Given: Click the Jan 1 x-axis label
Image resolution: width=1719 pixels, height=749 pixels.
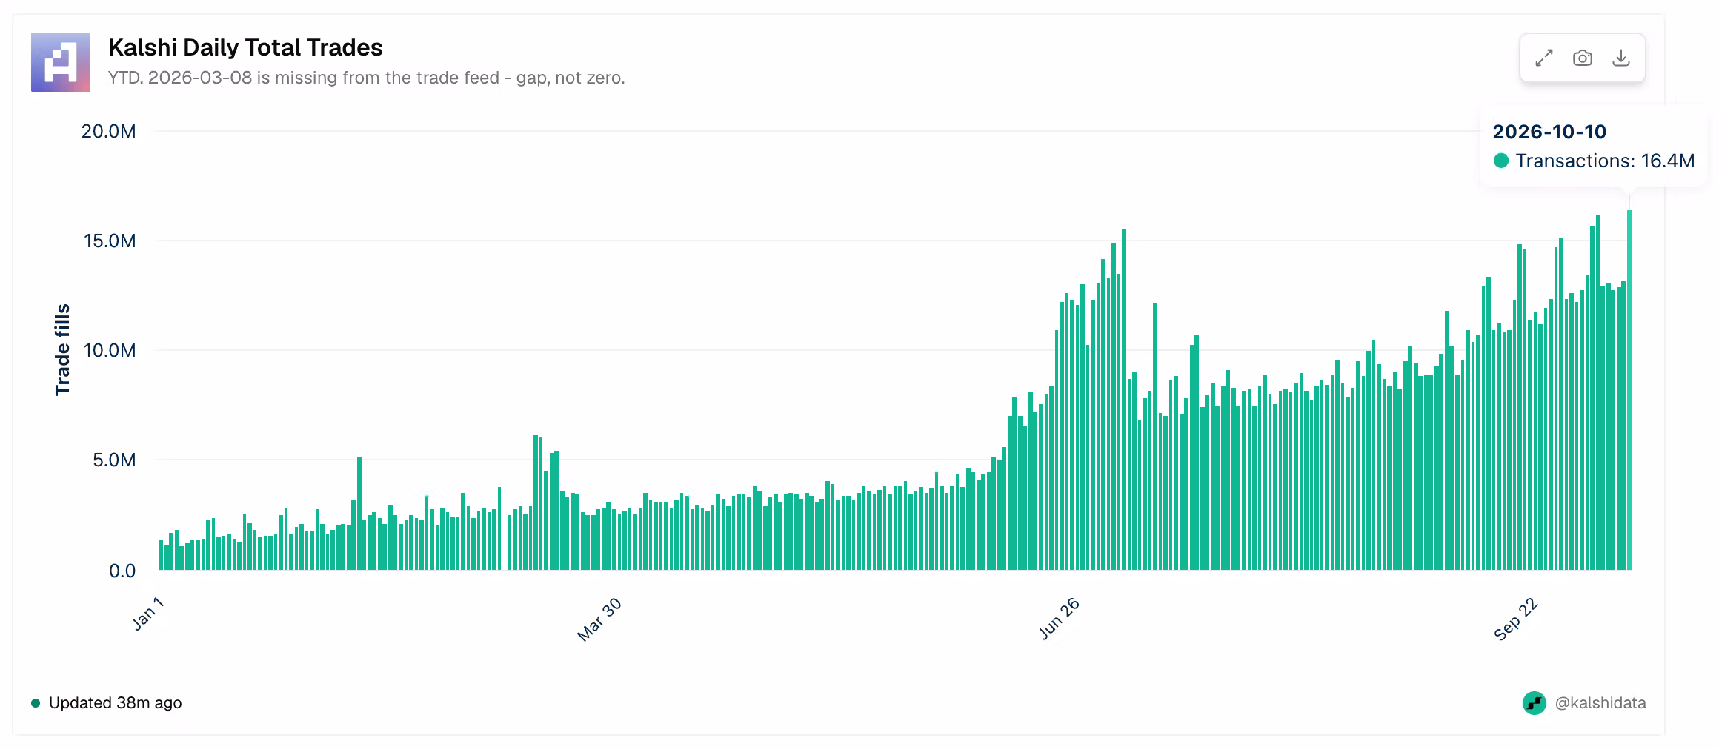Looking at the screenshot, I should 148,614.
